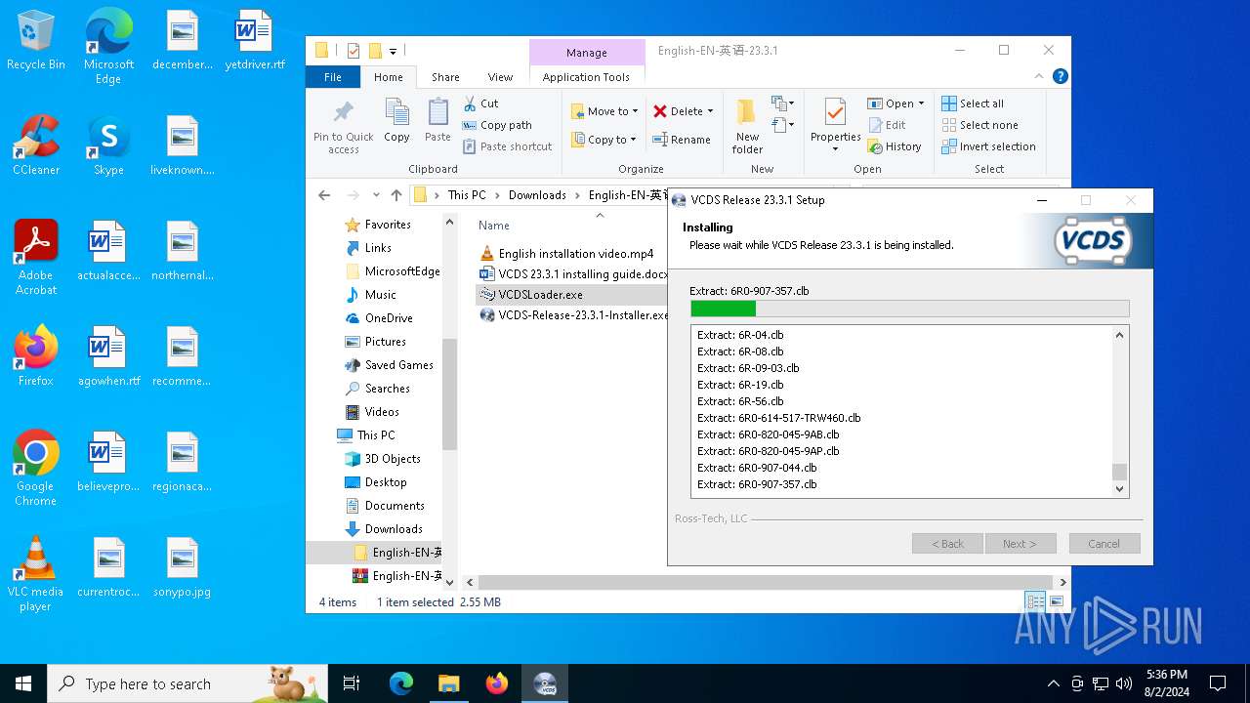This screenshot has width=1250, height=703.
Task: Open the Move to dropdown
Action: coord(604,111)
